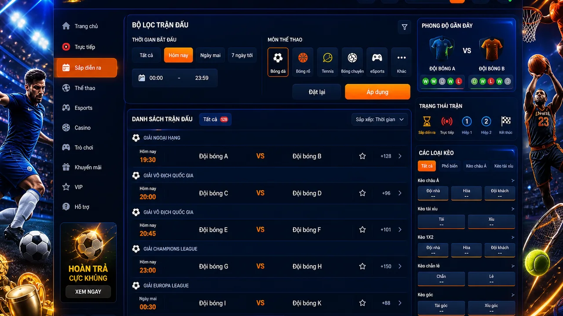
Task: Expand the Kèo châu Á section arrow
Action: (513, 180)
